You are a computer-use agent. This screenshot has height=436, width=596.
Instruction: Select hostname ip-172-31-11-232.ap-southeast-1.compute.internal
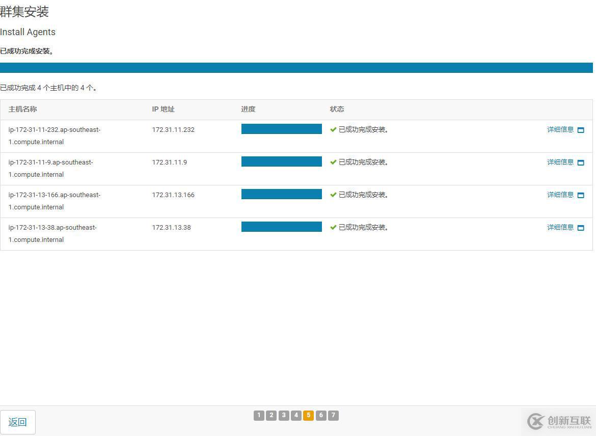pyautogui.click(x=55, y=135)
